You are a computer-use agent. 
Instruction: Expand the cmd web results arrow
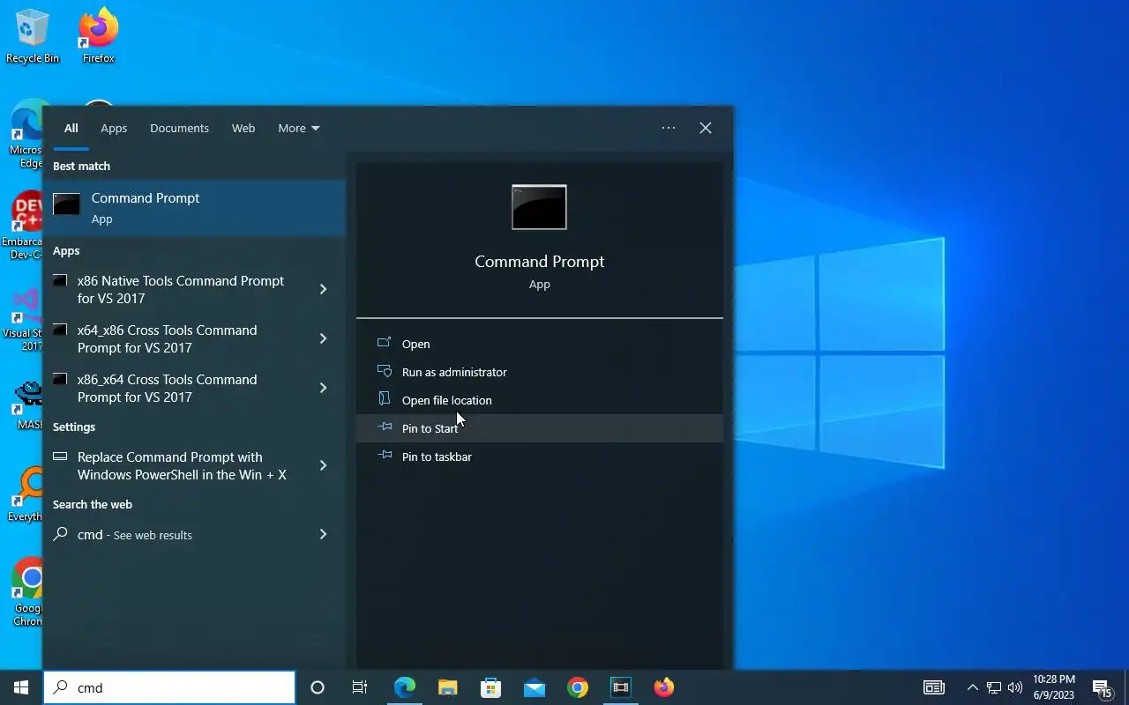point(323,534)
